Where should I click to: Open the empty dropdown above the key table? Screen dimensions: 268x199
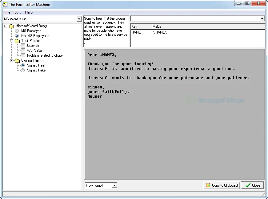[262, 19]
